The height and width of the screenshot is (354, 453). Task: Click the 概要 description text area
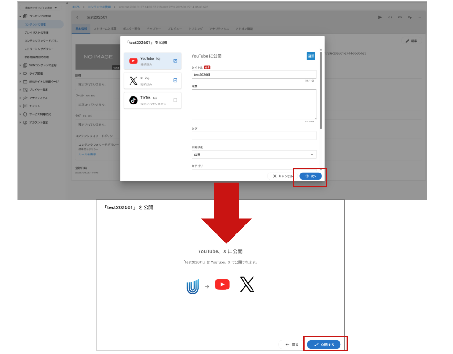[254, 104]
